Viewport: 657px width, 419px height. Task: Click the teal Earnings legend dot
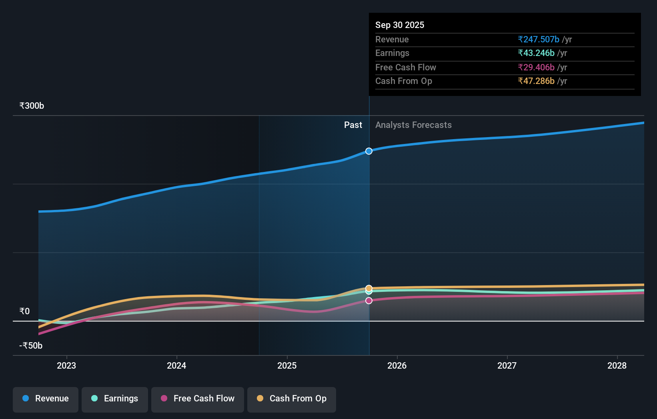click(x=94, y=398)
